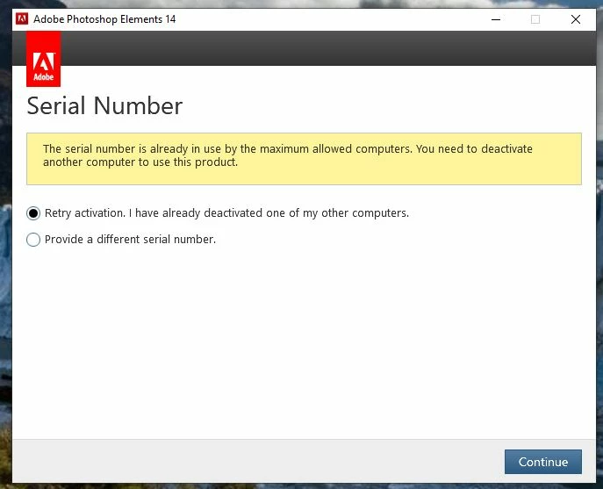The image size is (603, 489).
Task: Click the Adobe Photoshop Elements 14 title text
Action: coord(104,19)
